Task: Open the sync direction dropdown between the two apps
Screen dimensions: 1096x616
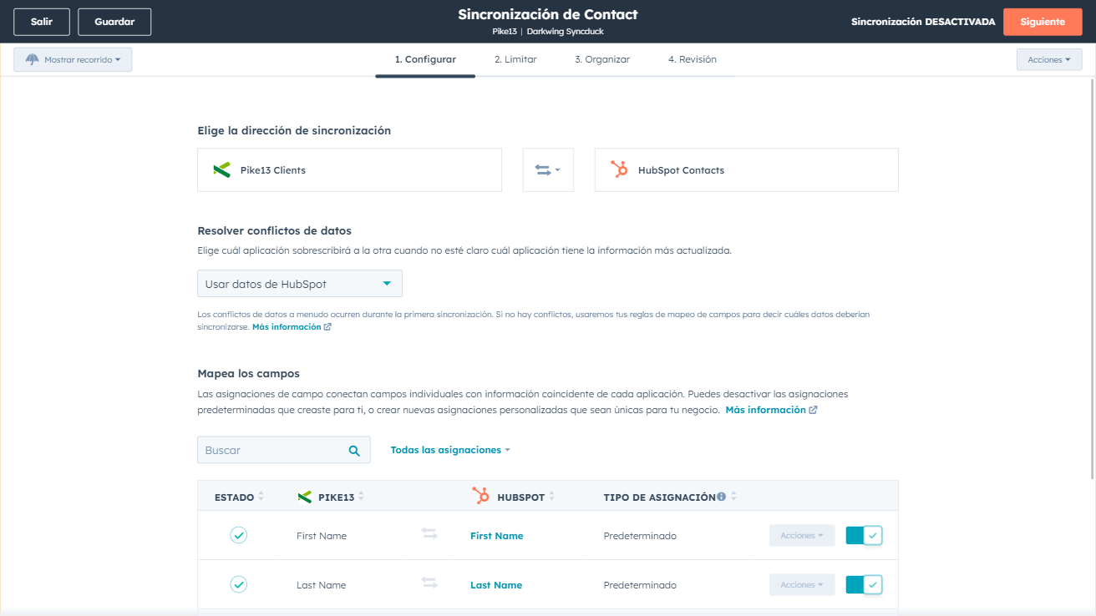Action: [548, 169]
